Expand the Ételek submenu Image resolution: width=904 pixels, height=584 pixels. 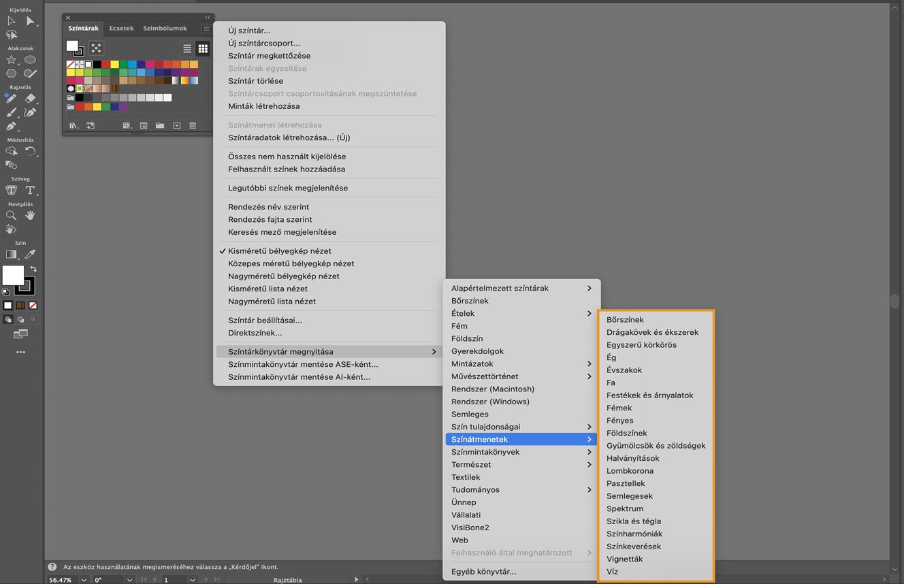(521, 313)
